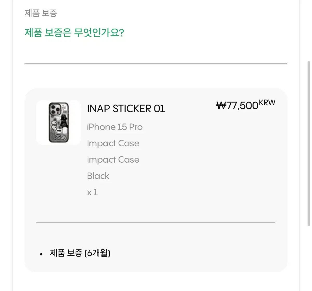Click the gray '제품 보증' section heading
The image size is (312, 291).
click(x=41, y=13)
